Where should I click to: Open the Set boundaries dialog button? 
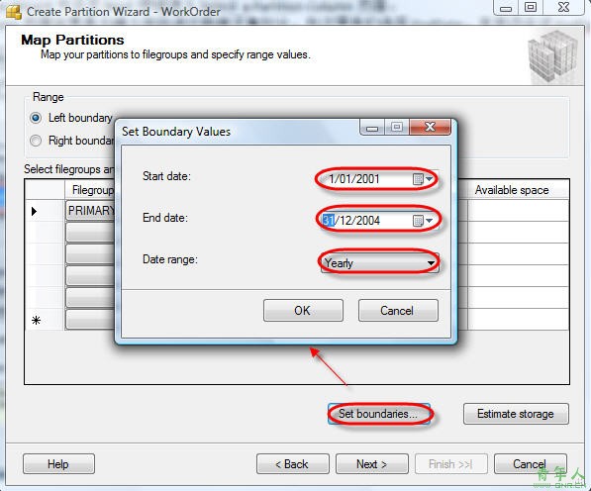(x=379, y=414)
